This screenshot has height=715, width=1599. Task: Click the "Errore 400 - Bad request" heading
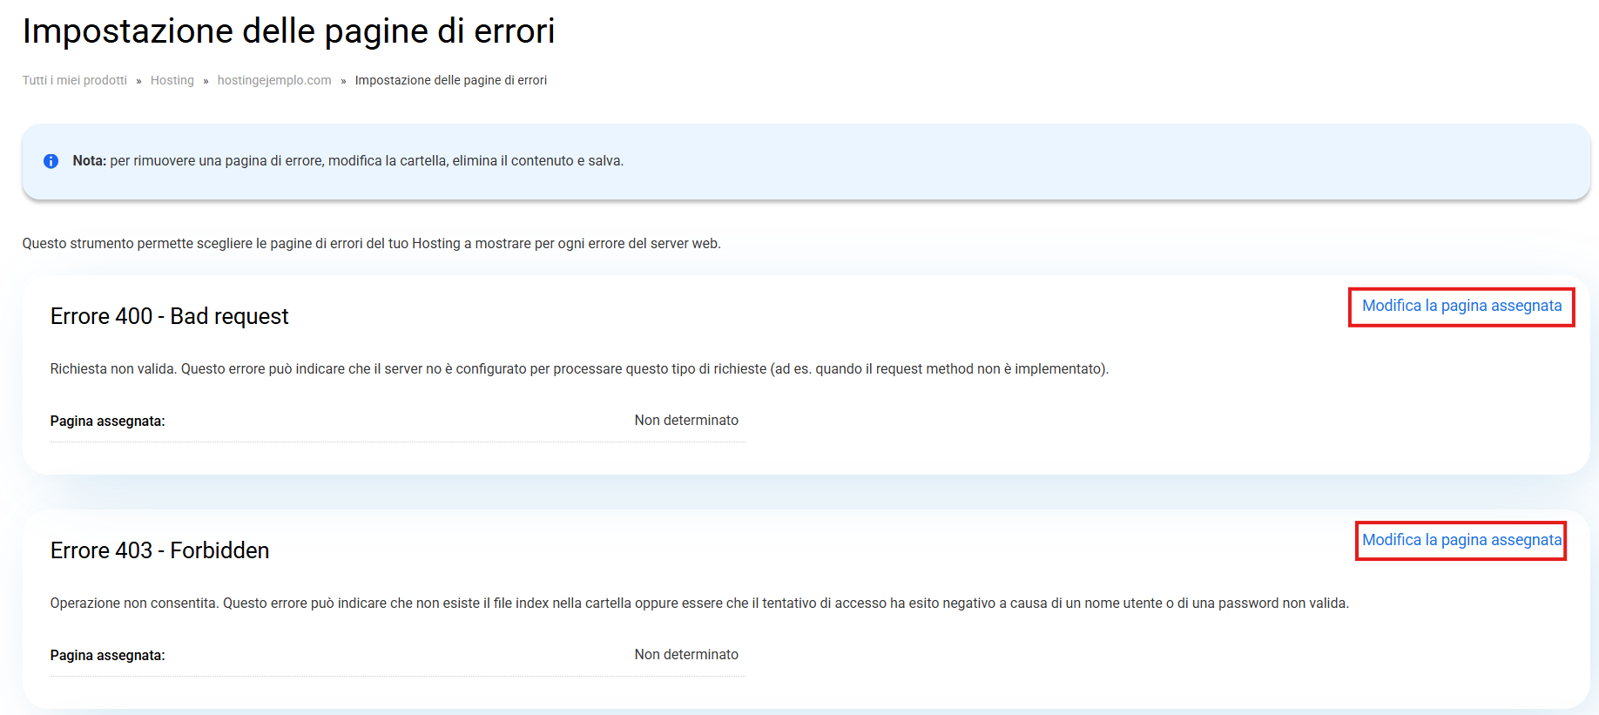pos(169,316)
